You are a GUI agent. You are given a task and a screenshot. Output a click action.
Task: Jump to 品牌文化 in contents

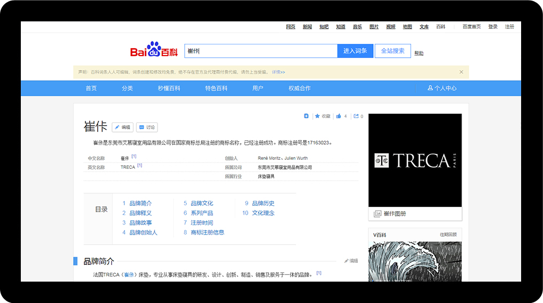click(x=202, y=203)
